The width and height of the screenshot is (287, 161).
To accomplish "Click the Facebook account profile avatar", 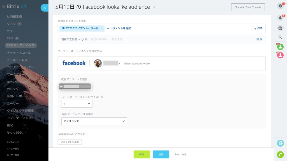I will point(98,63).
